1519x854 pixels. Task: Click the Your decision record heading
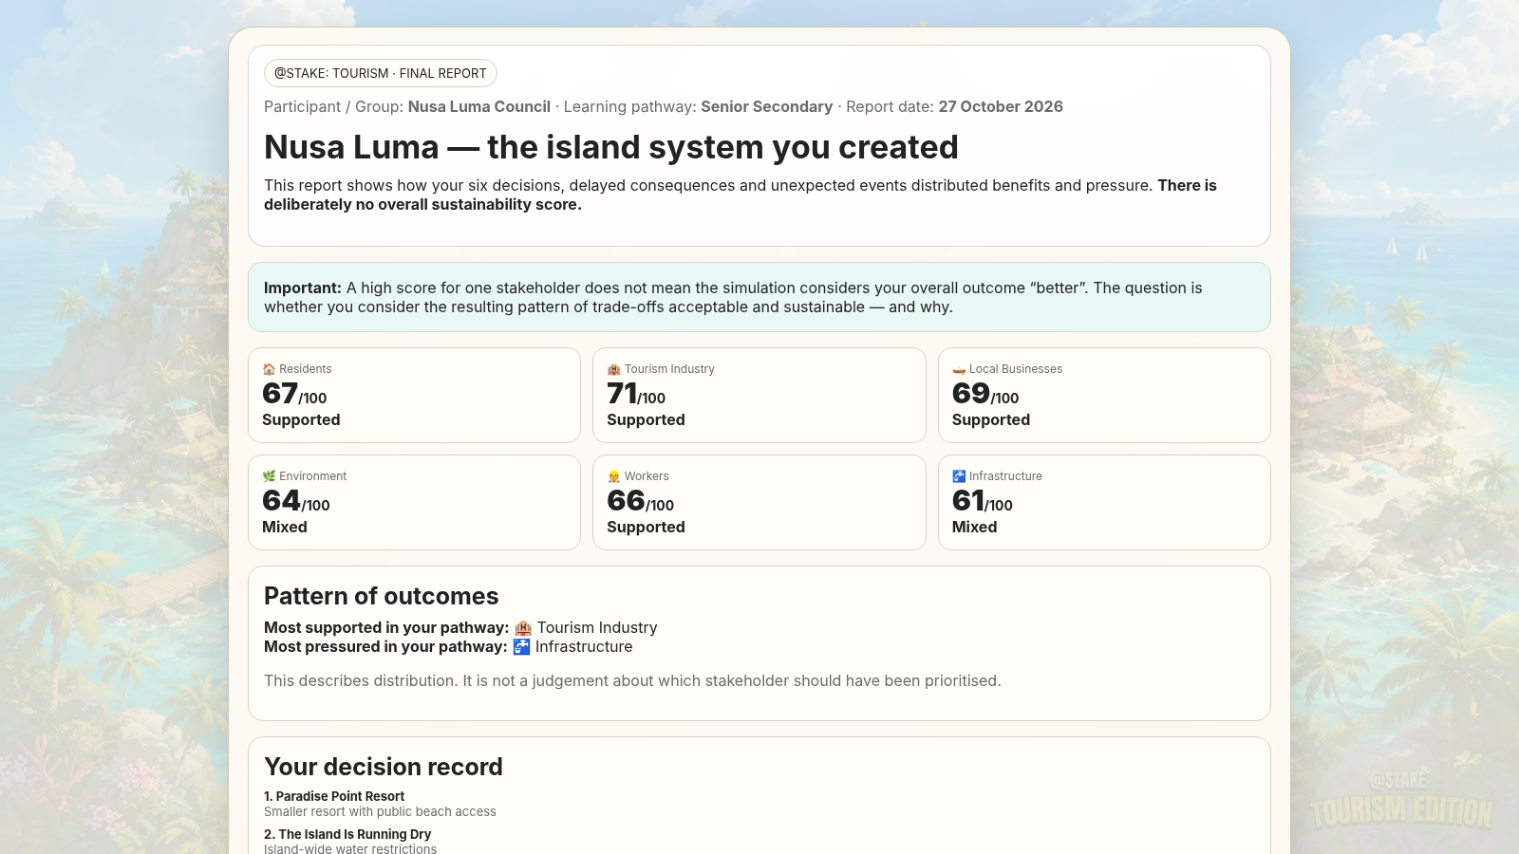point(384,767)
